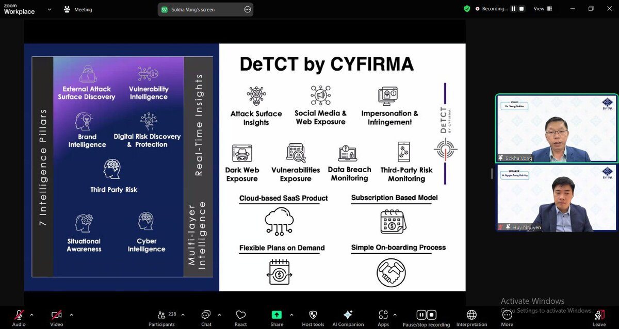Click the DeTCT by CYFIRMA slide title

pos(327,64)
